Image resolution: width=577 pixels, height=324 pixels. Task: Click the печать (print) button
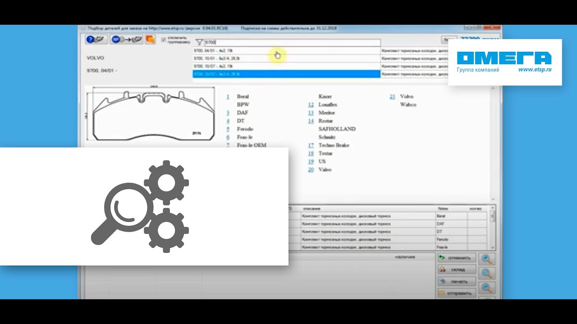click(457, 282)
